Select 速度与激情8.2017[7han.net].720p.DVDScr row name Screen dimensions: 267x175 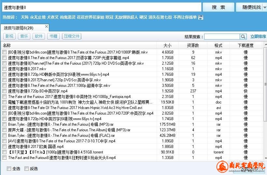point(54,80)
